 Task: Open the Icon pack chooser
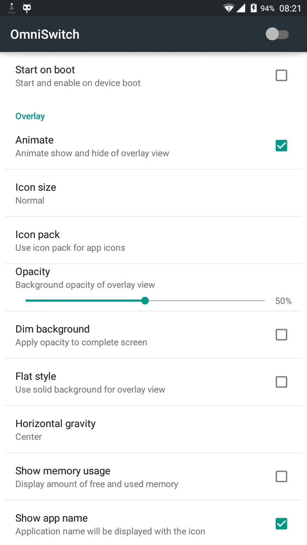[153, 241]
